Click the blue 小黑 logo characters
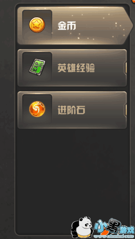Viewport: 135px width, 239px height. (107, 227)
